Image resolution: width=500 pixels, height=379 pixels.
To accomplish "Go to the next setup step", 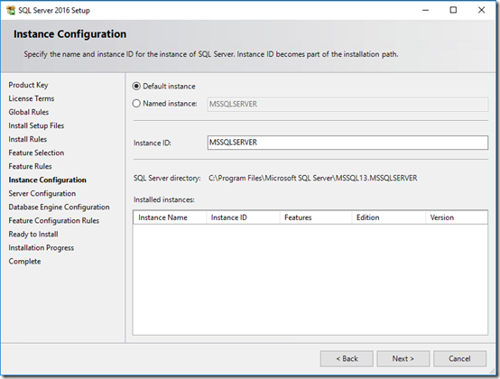I will [x=403, y=358].
